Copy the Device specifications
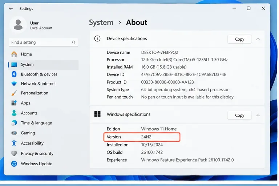279x186 pixels. (239, 39)
